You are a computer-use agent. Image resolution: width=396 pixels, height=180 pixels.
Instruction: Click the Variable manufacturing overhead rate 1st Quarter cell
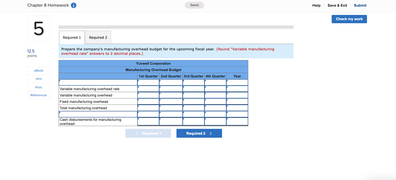(x=148, y=89)
